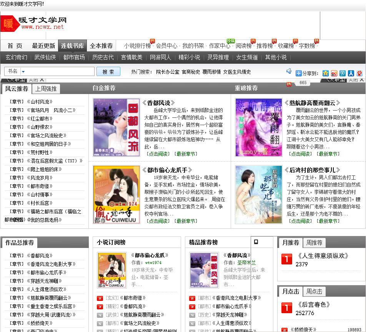Click 点击阅读 under 后湾村的那些事儿
Screen dimensions: 366x332
(x=300, y=221)
